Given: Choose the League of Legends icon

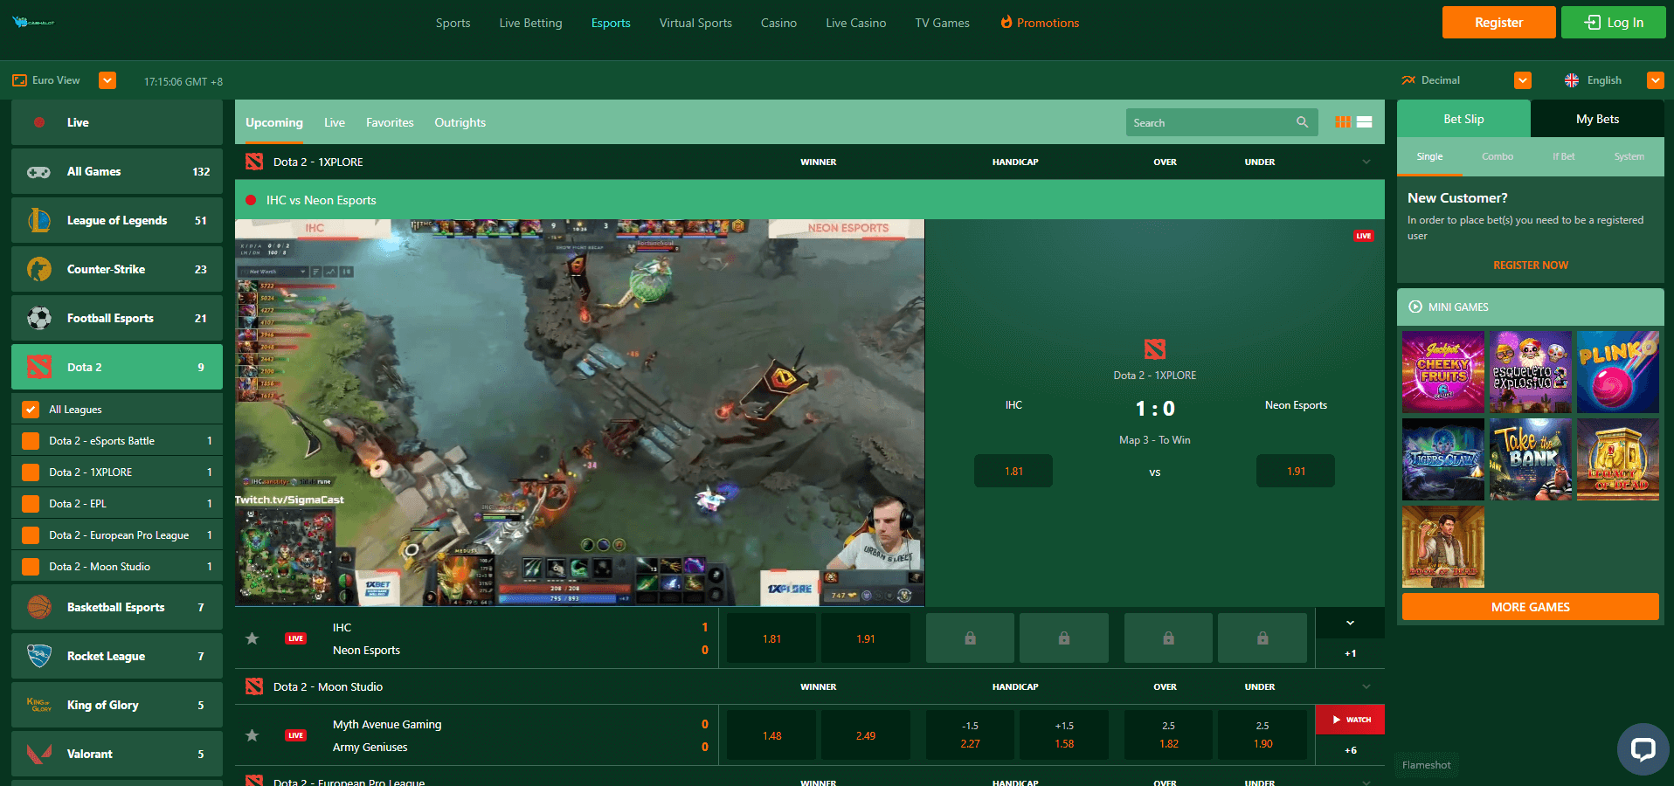Looking at the screenshot, I should tap(39, 220).
